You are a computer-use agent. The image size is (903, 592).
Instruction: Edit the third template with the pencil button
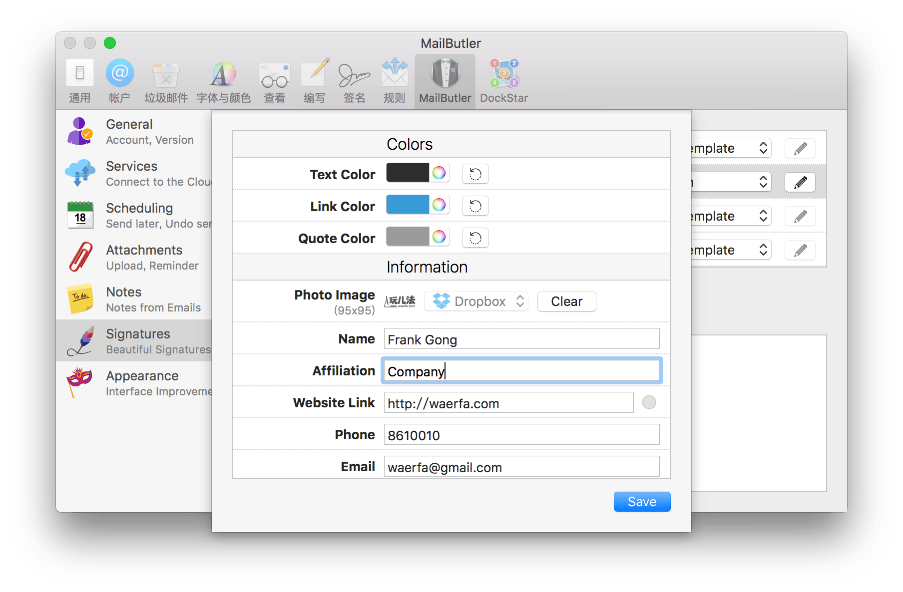point(800,216)
